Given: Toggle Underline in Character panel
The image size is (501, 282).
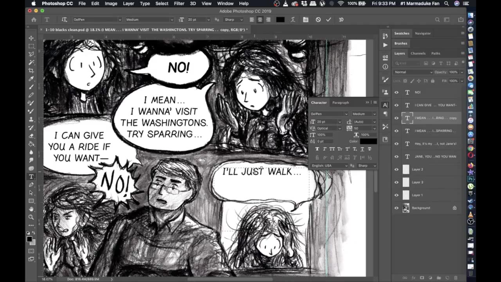Looking at the screenshot, I should click(362, 149).
